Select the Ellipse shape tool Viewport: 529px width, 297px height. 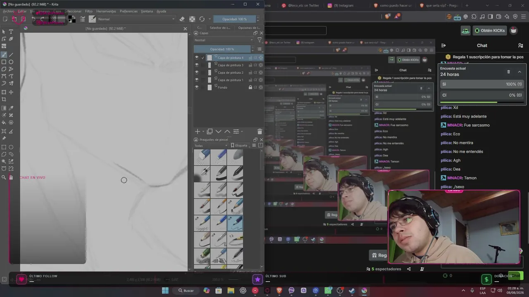click(11, 62)
